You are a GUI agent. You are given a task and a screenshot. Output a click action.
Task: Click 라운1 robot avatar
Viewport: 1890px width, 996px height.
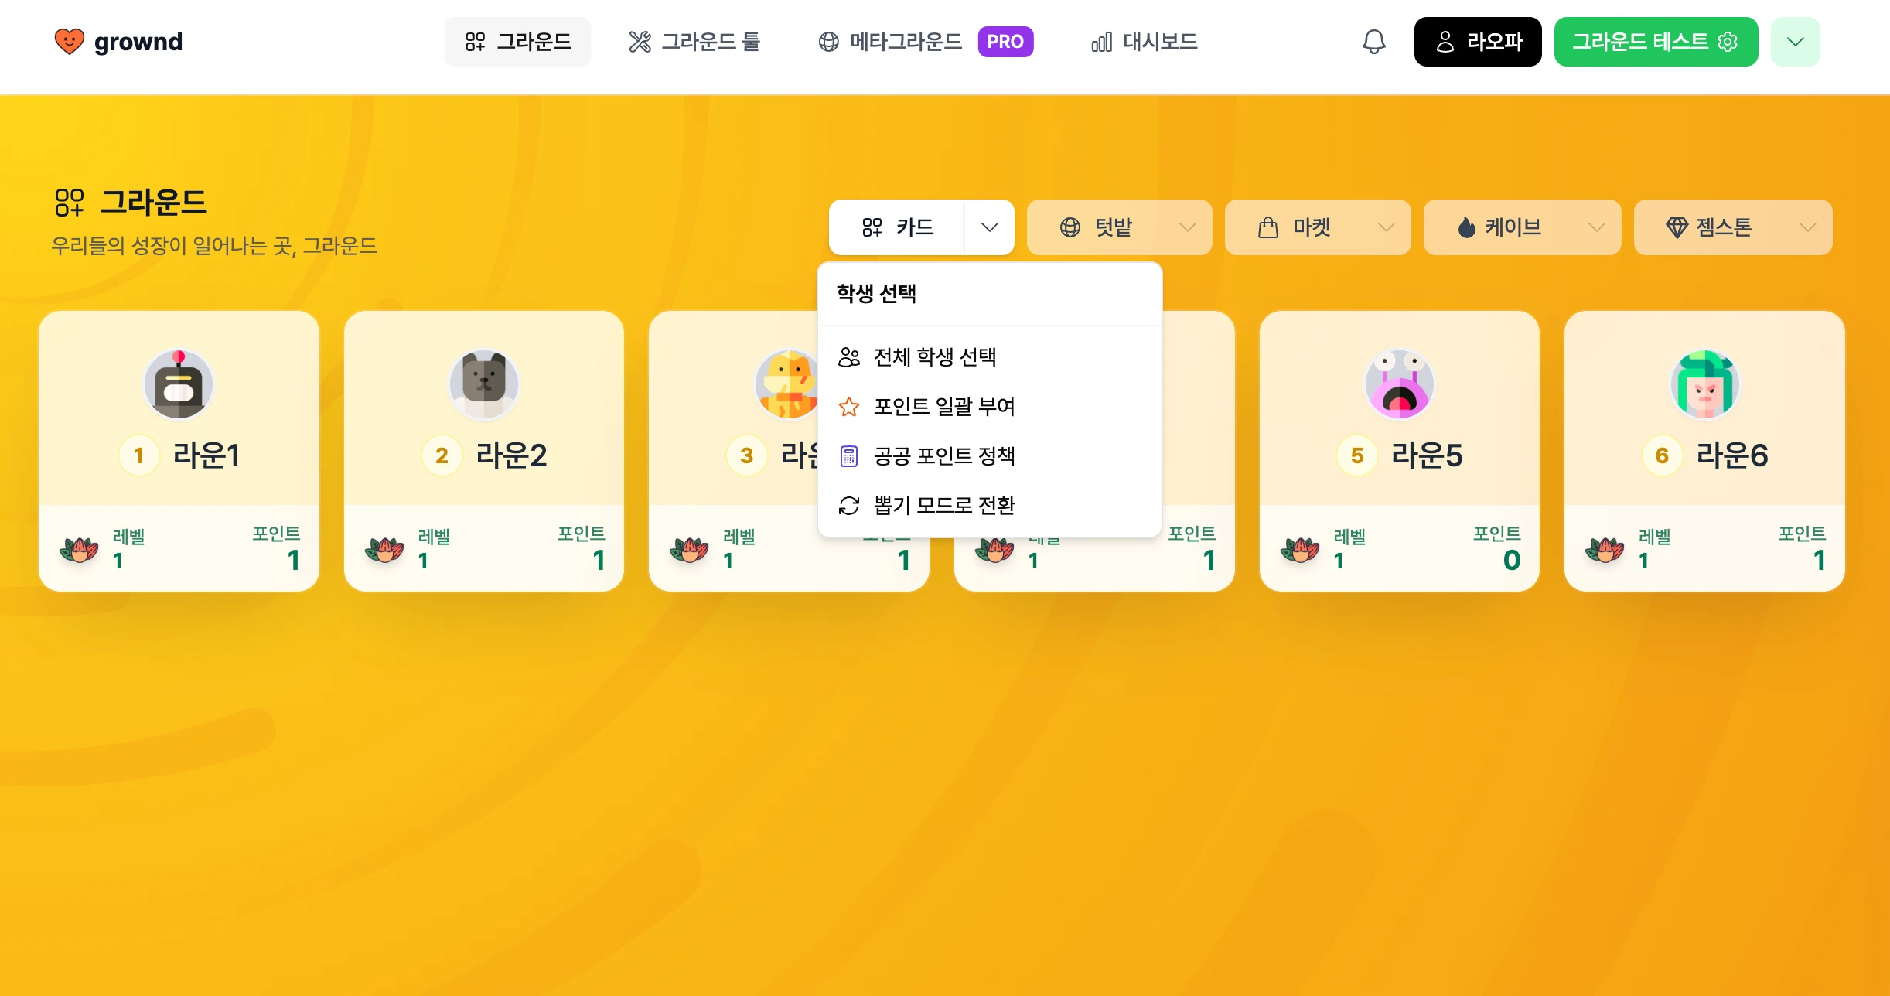tap(179, 384)
